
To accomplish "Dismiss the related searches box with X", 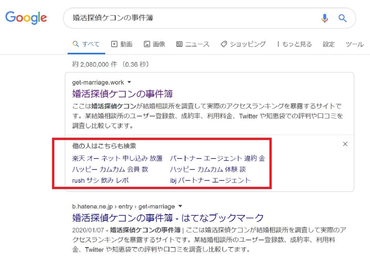I will pyautogui.click(x=345, y=144).
